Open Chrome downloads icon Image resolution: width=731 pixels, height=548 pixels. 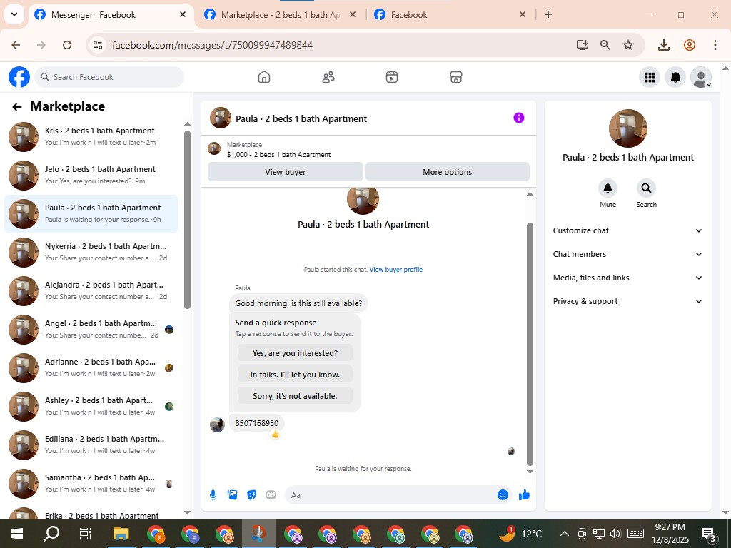(664, 45)
